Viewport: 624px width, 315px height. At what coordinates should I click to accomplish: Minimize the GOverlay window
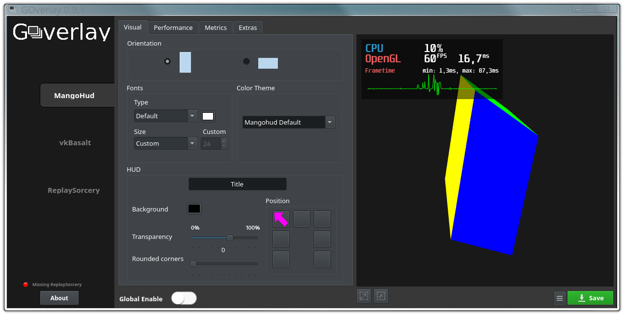coord(578,9)
